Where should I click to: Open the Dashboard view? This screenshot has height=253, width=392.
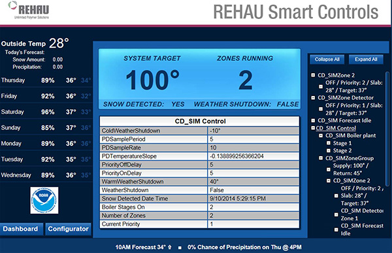tap(22, 229)
